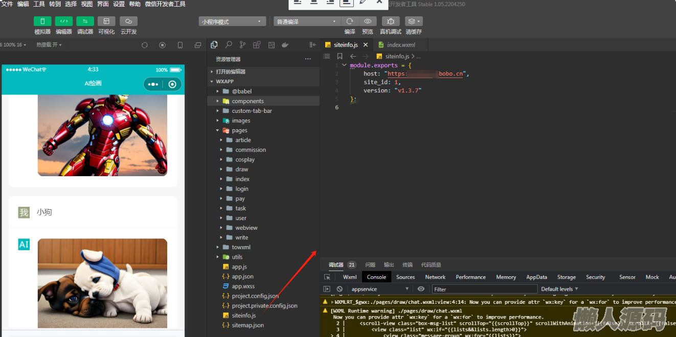Click the console Filter input field
This screenshot has width=676, height=337.
click(484, 289)
